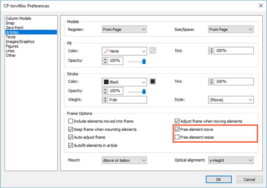Click the Stroke color black swatch icon
This screenshot has width=267, height=188.
(153, 81)
